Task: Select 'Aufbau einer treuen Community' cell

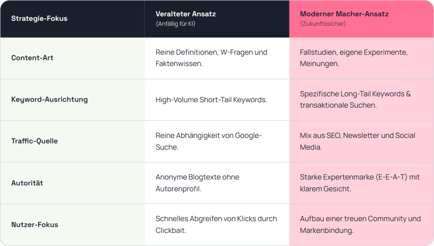Action: [360, 224]
